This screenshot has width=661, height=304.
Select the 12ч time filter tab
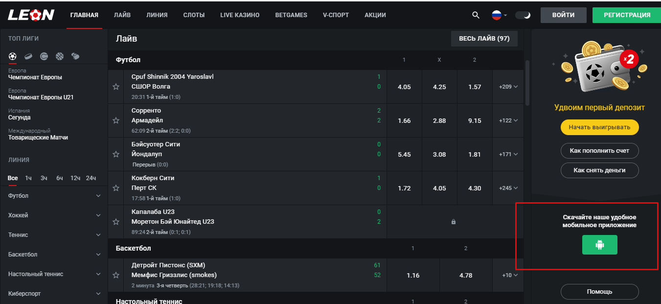[75, 178]
